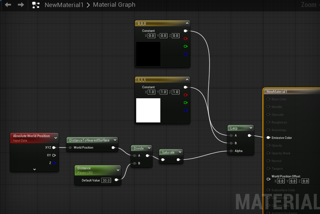
Task: Click the graph hierarchy icon in breadcrumb
Action: (36, 5)
